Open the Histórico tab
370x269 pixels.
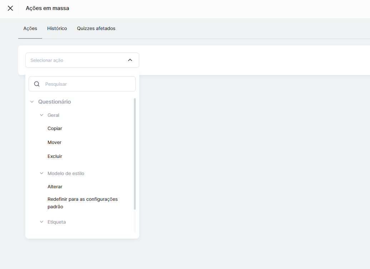click(57, 29)
